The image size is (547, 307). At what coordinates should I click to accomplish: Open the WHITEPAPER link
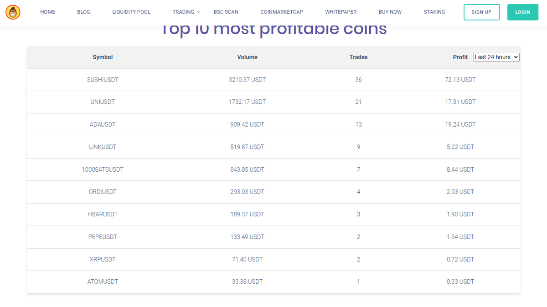[x=341, y=12]
